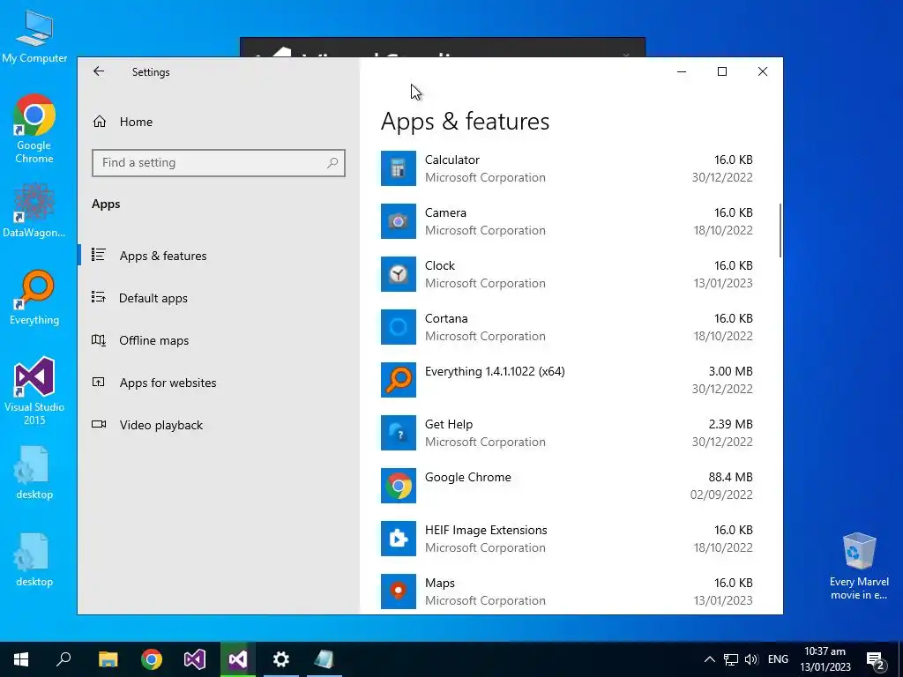The width and height of the screenshot is (903, 677).
Task: Click the 2.39 MB size value
Action: [730, 425]
